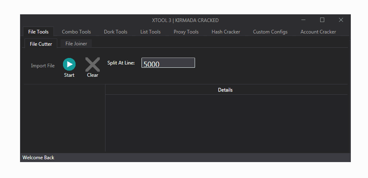Maximize the XTOOL 3 window
This screenshot has height=178, width=368.
[322, 20]
